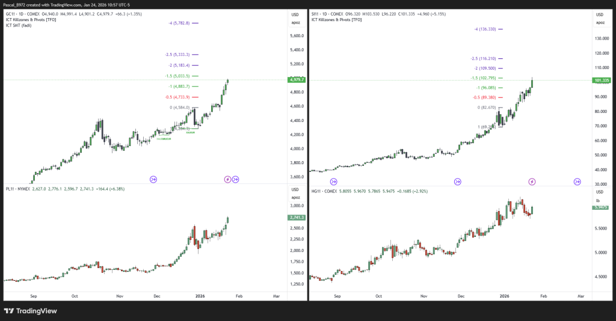Open the lb unit selector on the copper chart
The image size is (616, 321).
(x=597, y=200)
